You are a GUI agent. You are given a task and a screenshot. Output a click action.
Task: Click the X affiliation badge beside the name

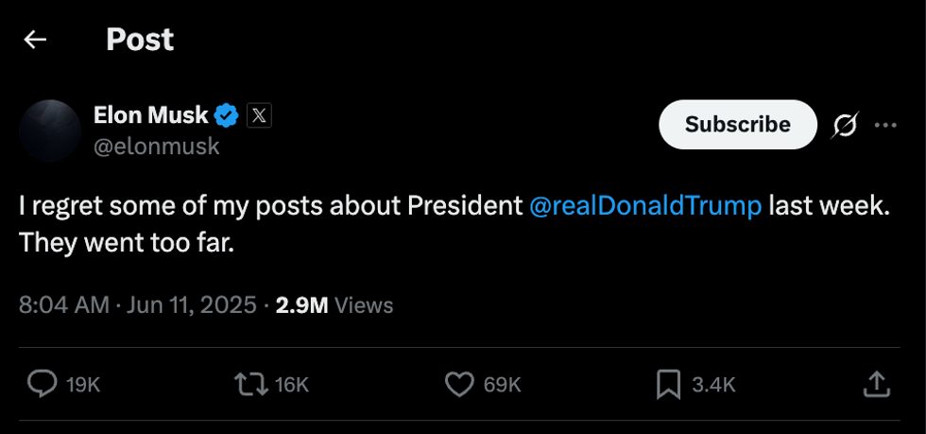[259, 116]
